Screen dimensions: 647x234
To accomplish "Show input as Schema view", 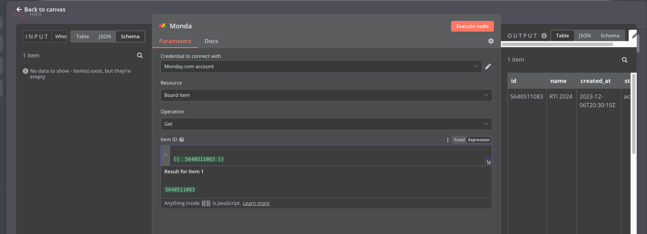I will (130, 37).
